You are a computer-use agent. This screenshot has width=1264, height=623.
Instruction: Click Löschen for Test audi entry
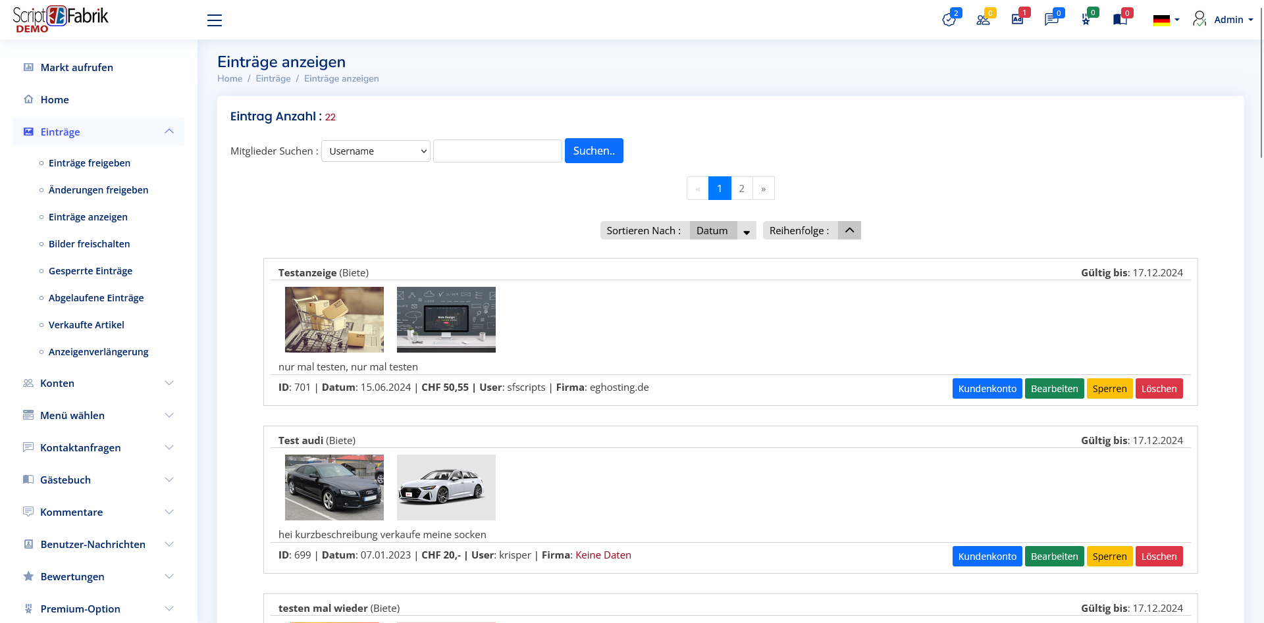(x=1159, y=557)
